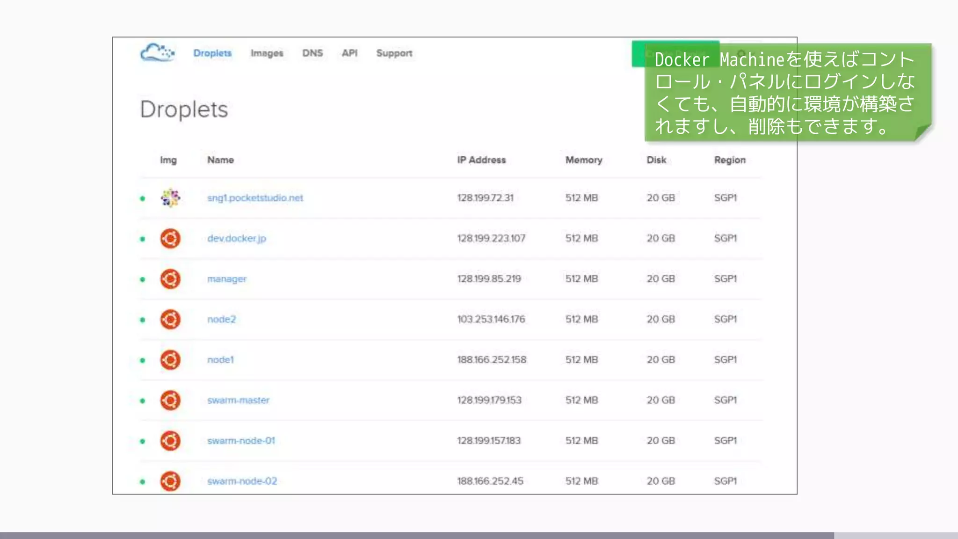Click SGP1 region for node1 row
This screenshot has height=539, width=958.
tap(726, 360)
